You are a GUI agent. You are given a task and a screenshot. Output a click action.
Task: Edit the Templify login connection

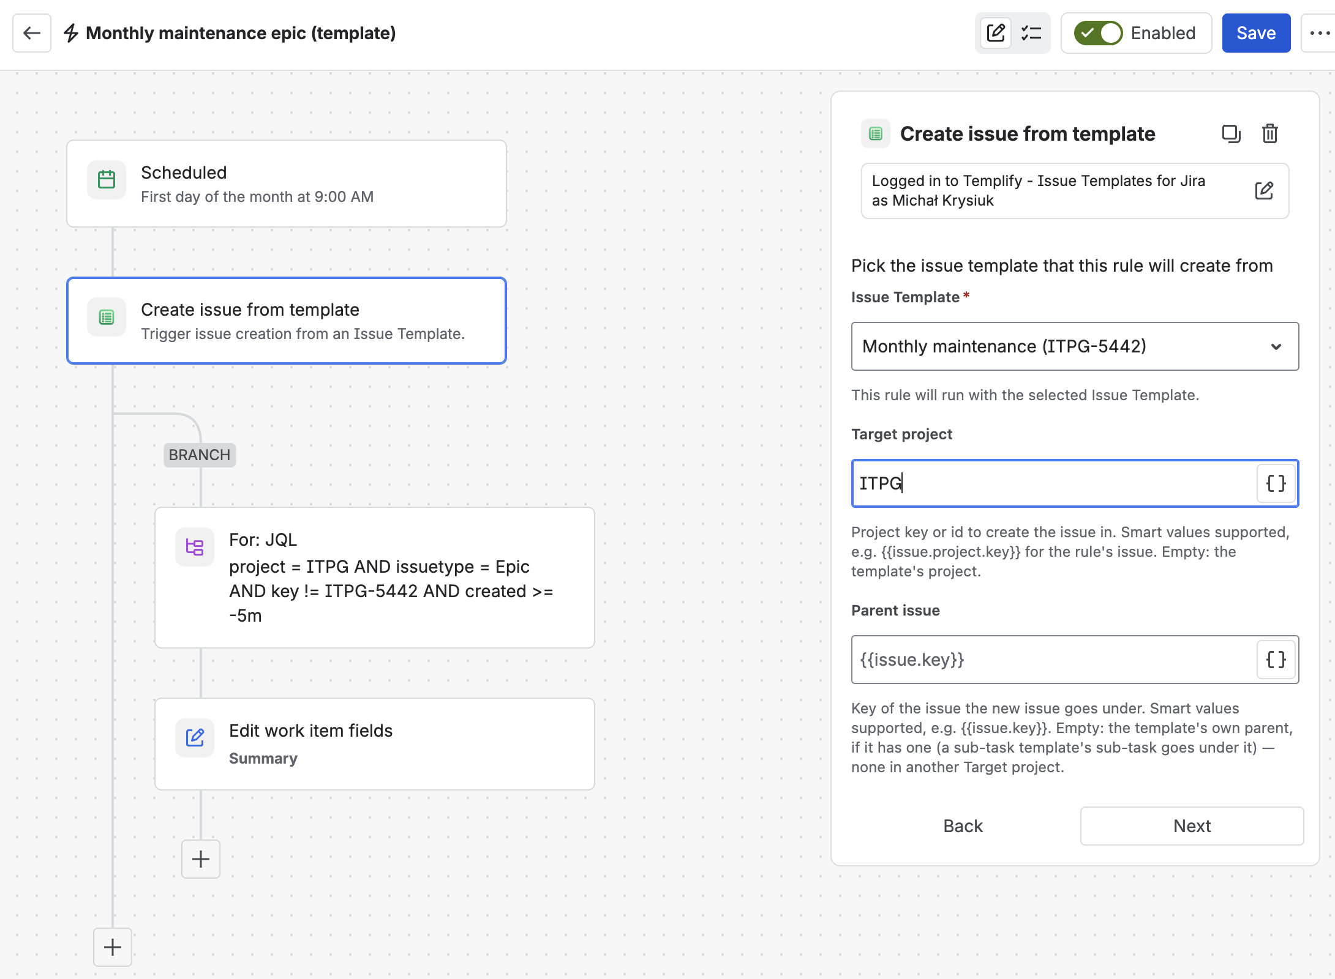click(1264, 191)
